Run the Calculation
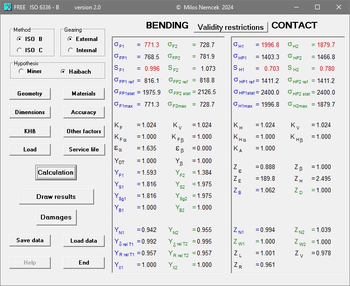Screen dimensions: 350x286 click(x=56, y=172)
